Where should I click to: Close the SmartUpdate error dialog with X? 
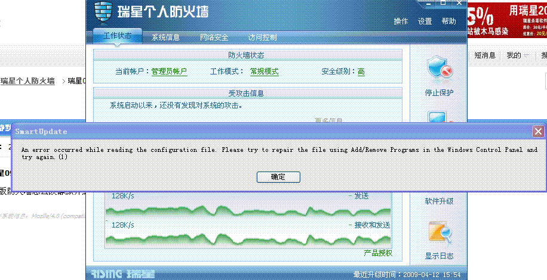[538, 132]
